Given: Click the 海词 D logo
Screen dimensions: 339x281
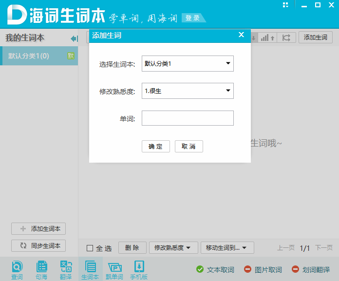Looking at the screenshot, I should point(17,15).
